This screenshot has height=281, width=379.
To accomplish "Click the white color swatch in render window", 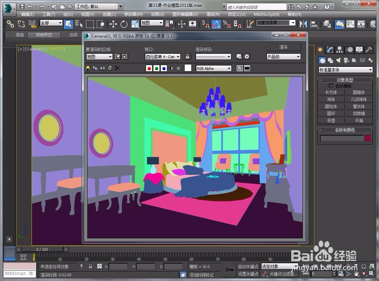I will [188, 68].
